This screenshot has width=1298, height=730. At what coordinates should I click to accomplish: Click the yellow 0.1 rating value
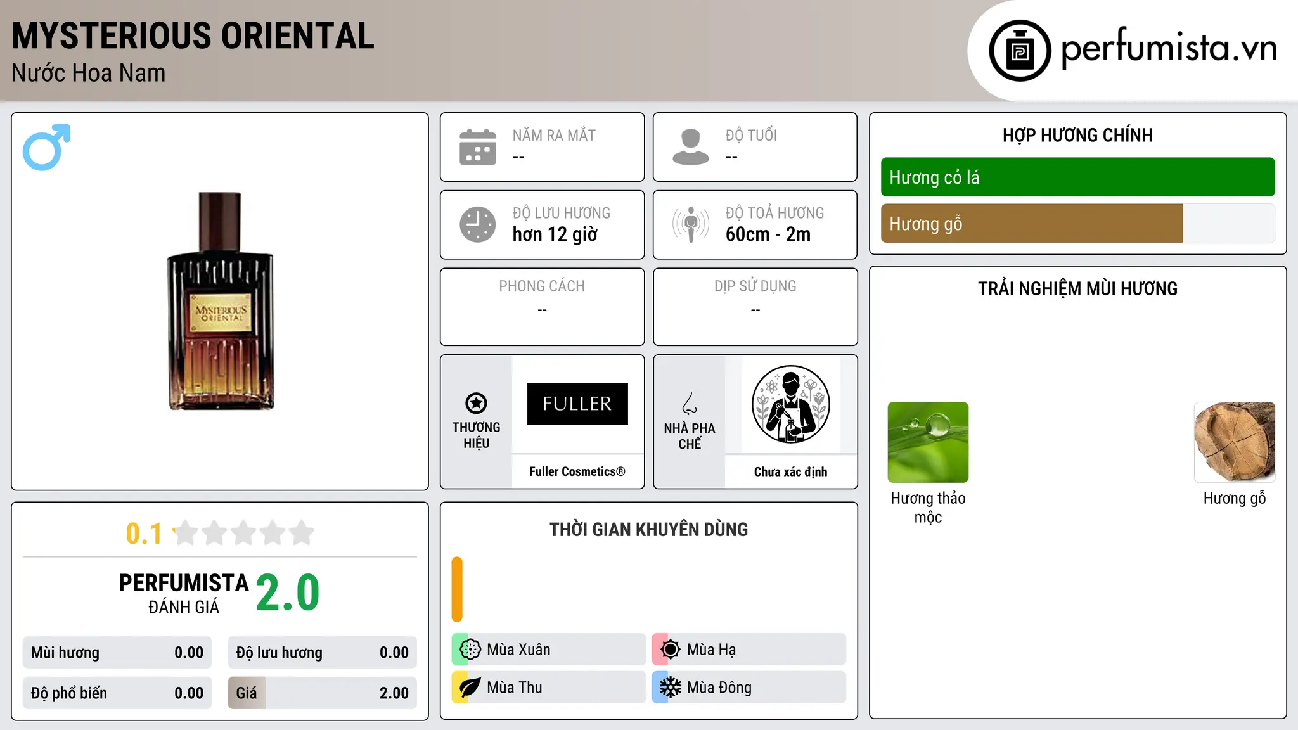[x=144, y=534]
